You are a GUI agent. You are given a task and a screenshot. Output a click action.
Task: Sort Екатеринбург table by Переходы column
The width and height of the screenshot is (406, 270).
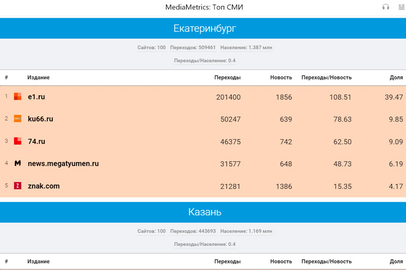coord(227,78)
